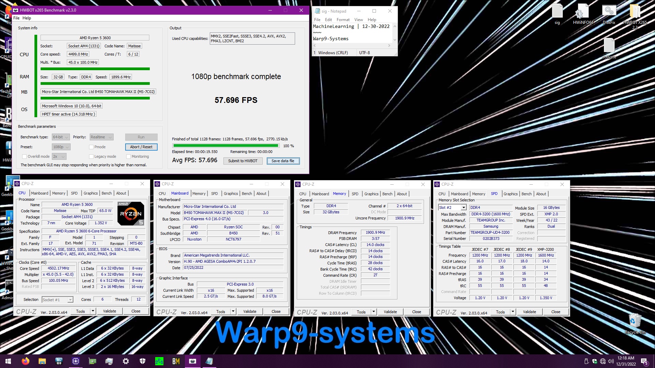655x368 pixels.
Task: Enable the Pmode checkbox
Action: coord(91,147)
